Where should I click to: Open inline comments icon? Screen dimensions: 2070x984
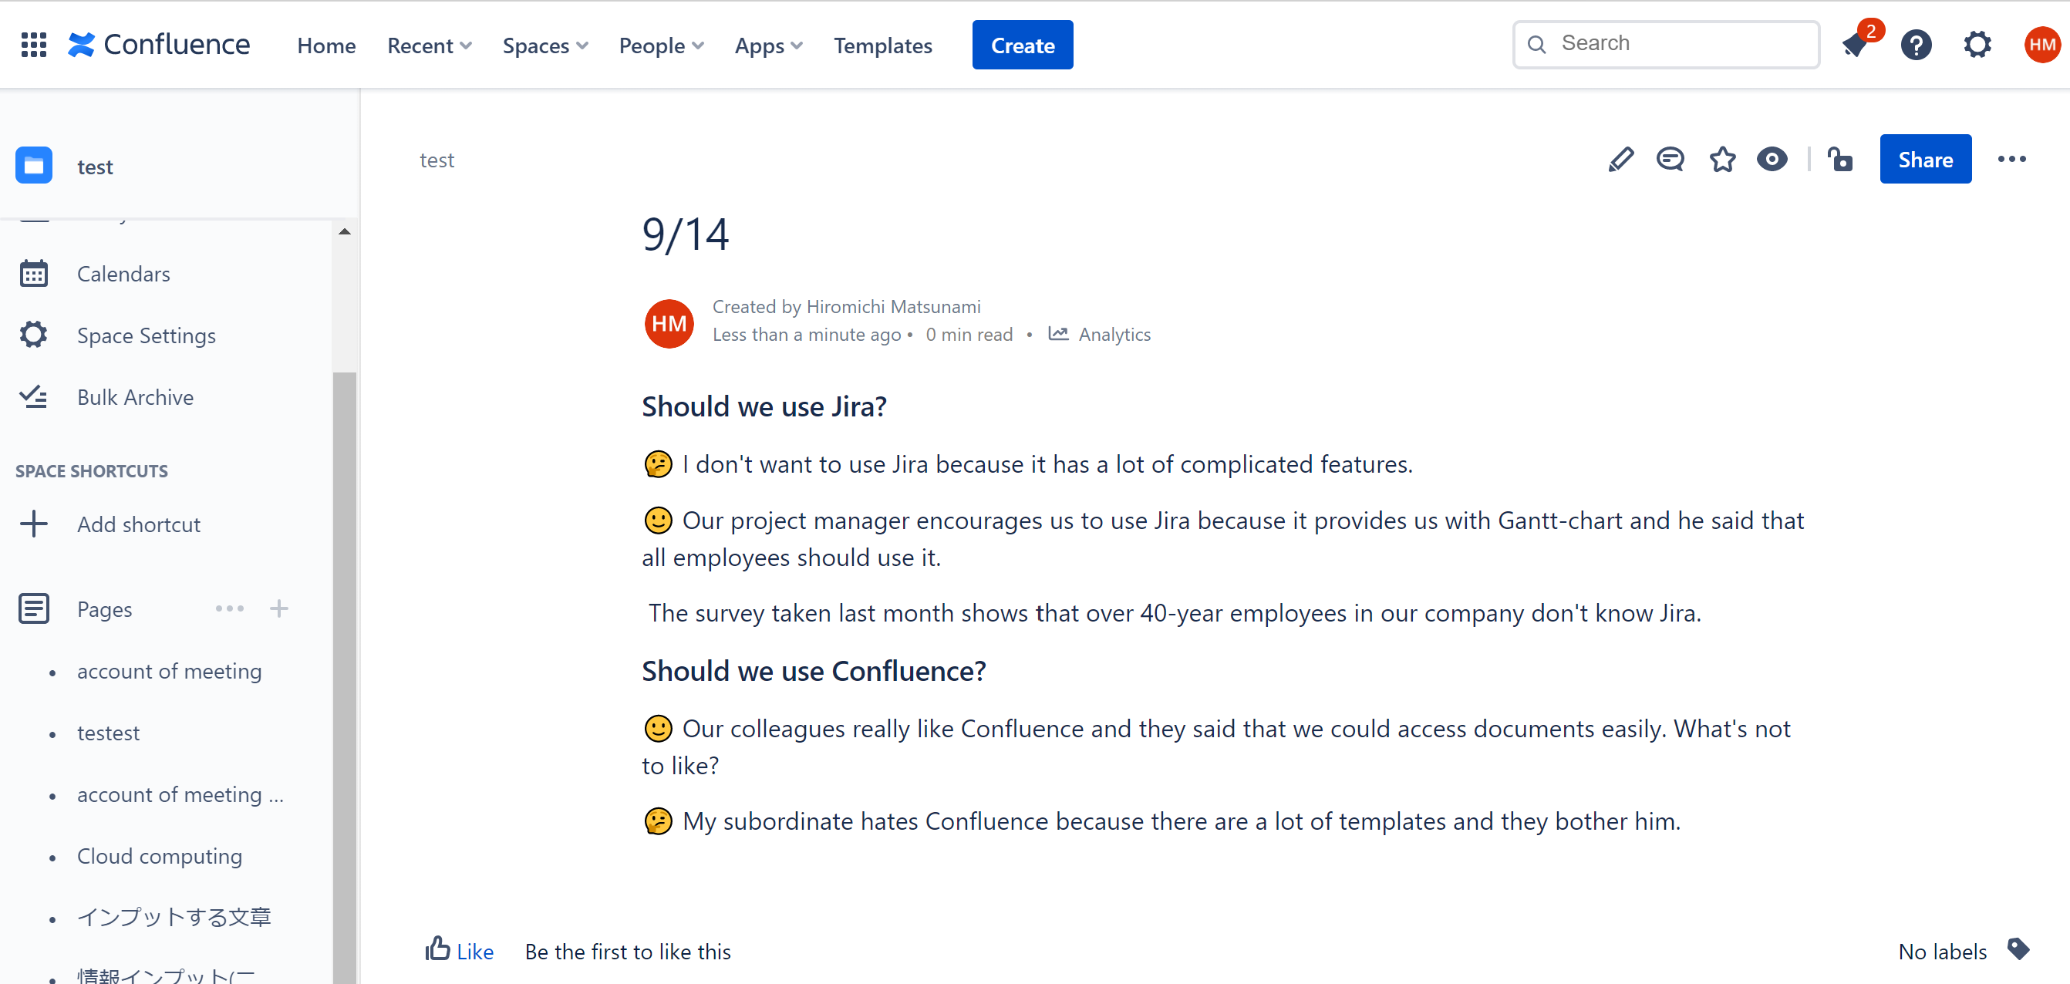point(1670,159)
